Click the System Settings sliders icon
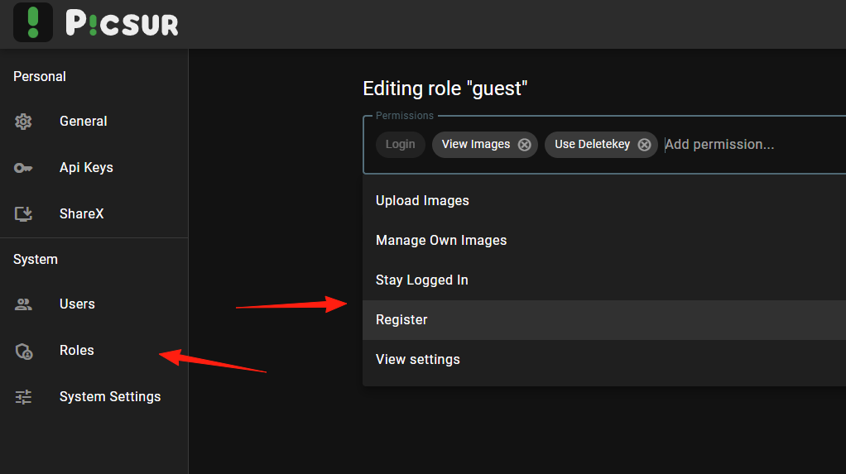846x474 pixels. (23, 397)
